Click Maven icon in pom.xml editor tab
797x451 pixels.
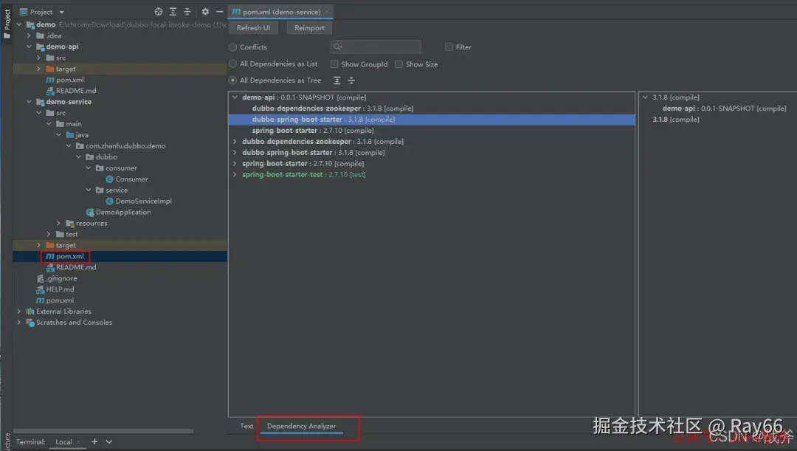point(236,11)
